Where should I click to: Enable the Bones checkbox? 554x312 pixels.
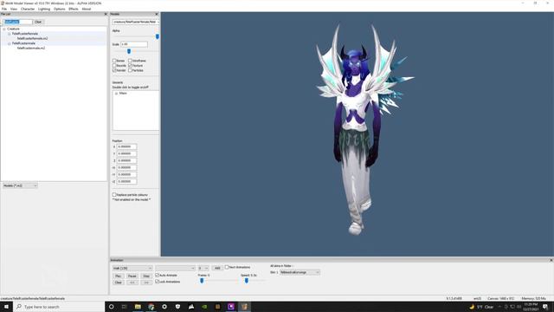tap(114, 61)
